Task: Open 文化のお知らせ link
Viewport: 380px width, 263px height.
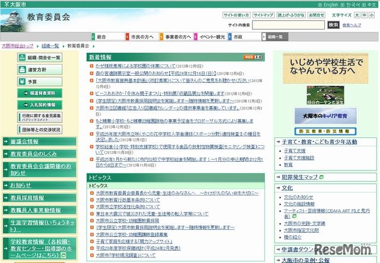Action: [x=299, y=197]
